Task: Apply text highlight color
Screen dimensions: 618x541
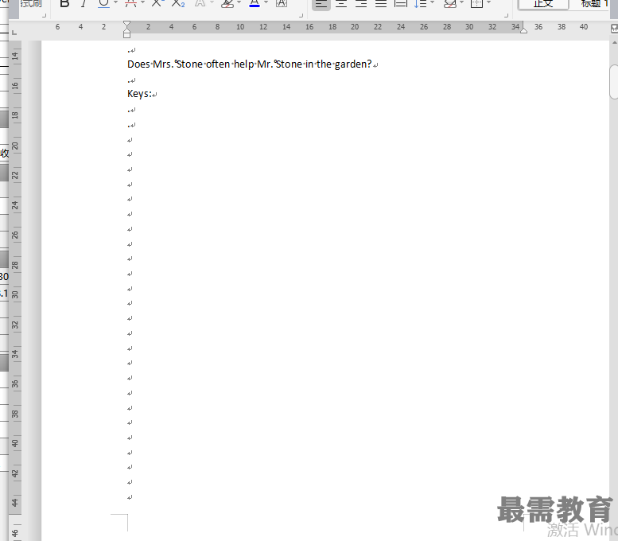Action: [x=227, y=3]
